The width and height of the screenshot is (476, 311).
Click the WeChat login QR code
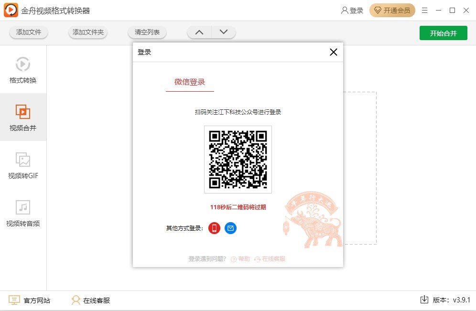[238, 159]
